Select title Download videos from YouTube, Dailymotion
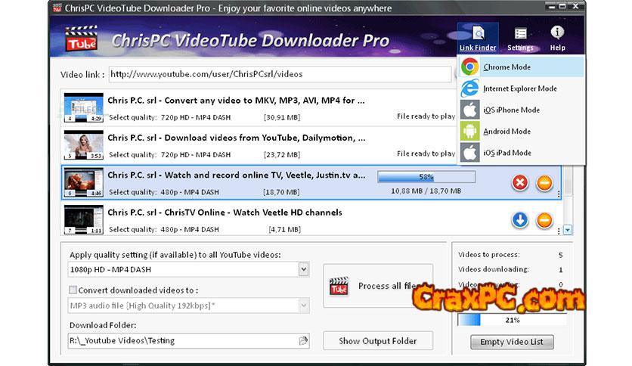Image resolution: width=632 pixels, height=366 pixels. [237, 138]
